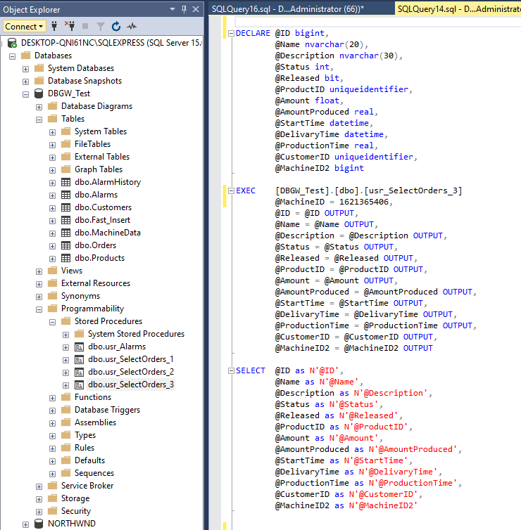This screenshot has height=530, width=521.
Task: Select the dbo.usr_SelectOrders_1 stored procedure
Action: [130, 359]
